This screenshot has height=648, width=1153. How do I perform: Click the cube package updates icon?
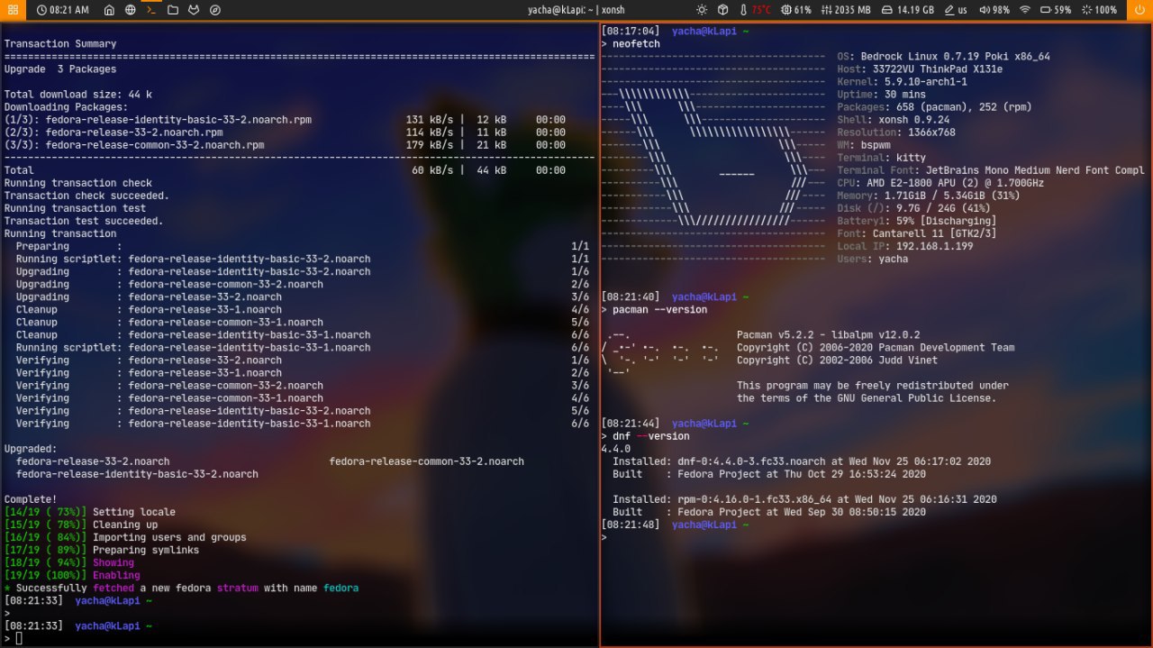723,10
